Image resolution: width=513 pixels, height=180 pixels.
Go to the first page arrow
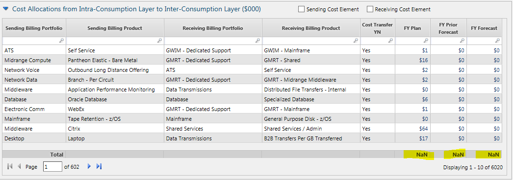coord(10,167)
